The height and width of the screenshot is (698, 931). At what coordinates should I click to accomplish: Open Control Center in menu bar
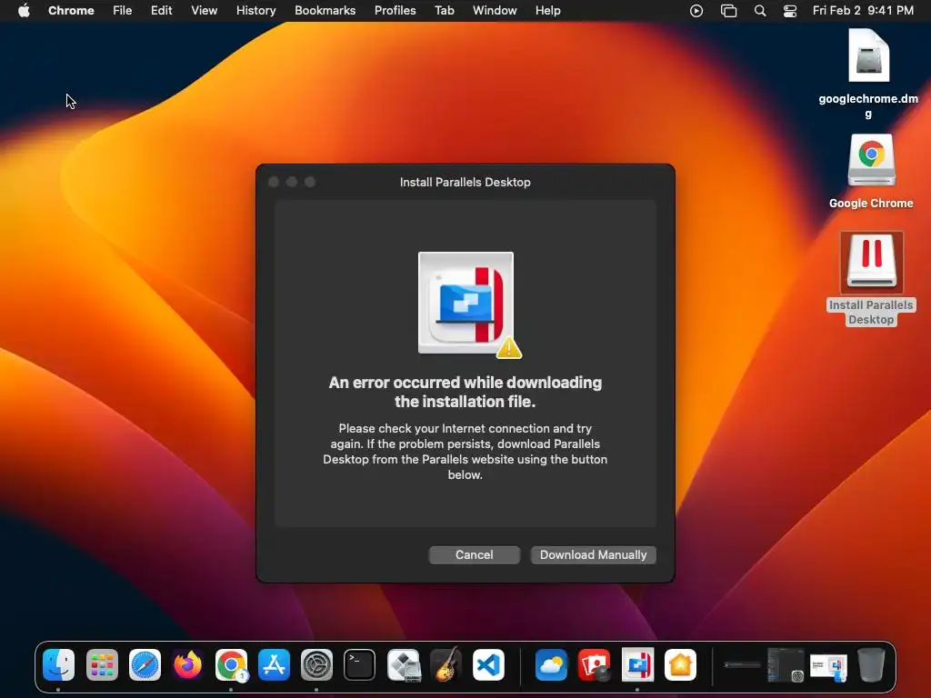[790, 11]
